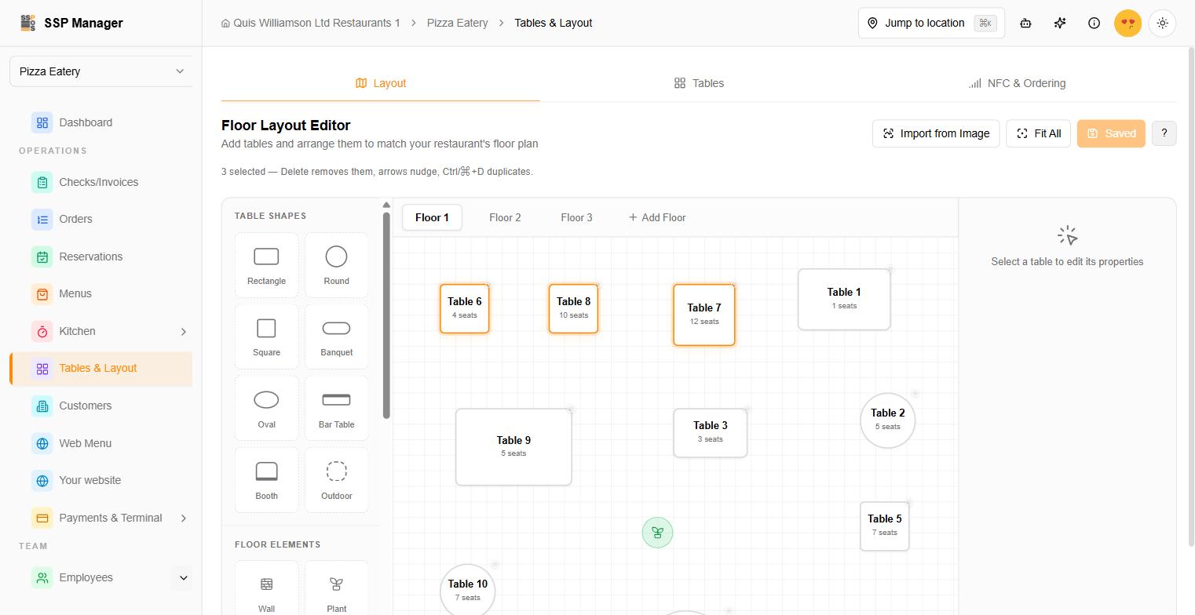Click the table shapes panel scrollbar
Screen dimensions: 1195x615
386,314
